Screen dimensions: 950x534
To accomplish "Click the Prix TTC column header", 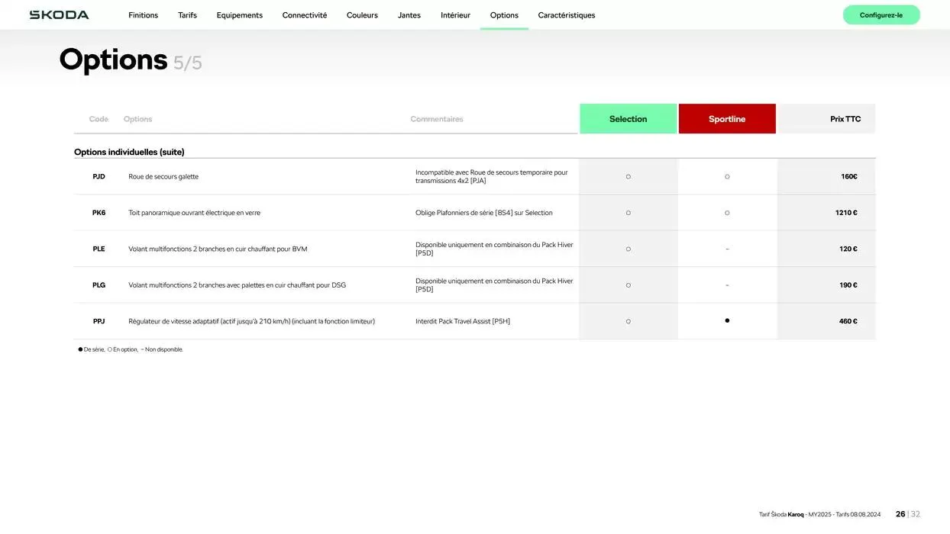I will tap(845, 119).
